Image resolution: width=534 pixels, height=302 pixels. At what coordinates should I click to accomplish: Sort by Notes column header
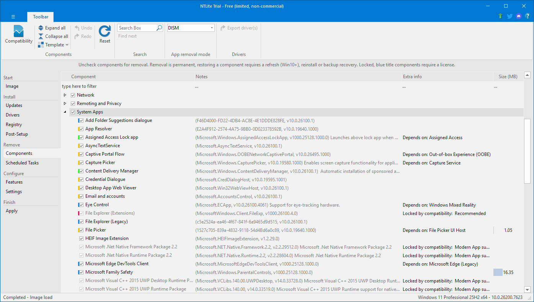click(x=298, y=77)
